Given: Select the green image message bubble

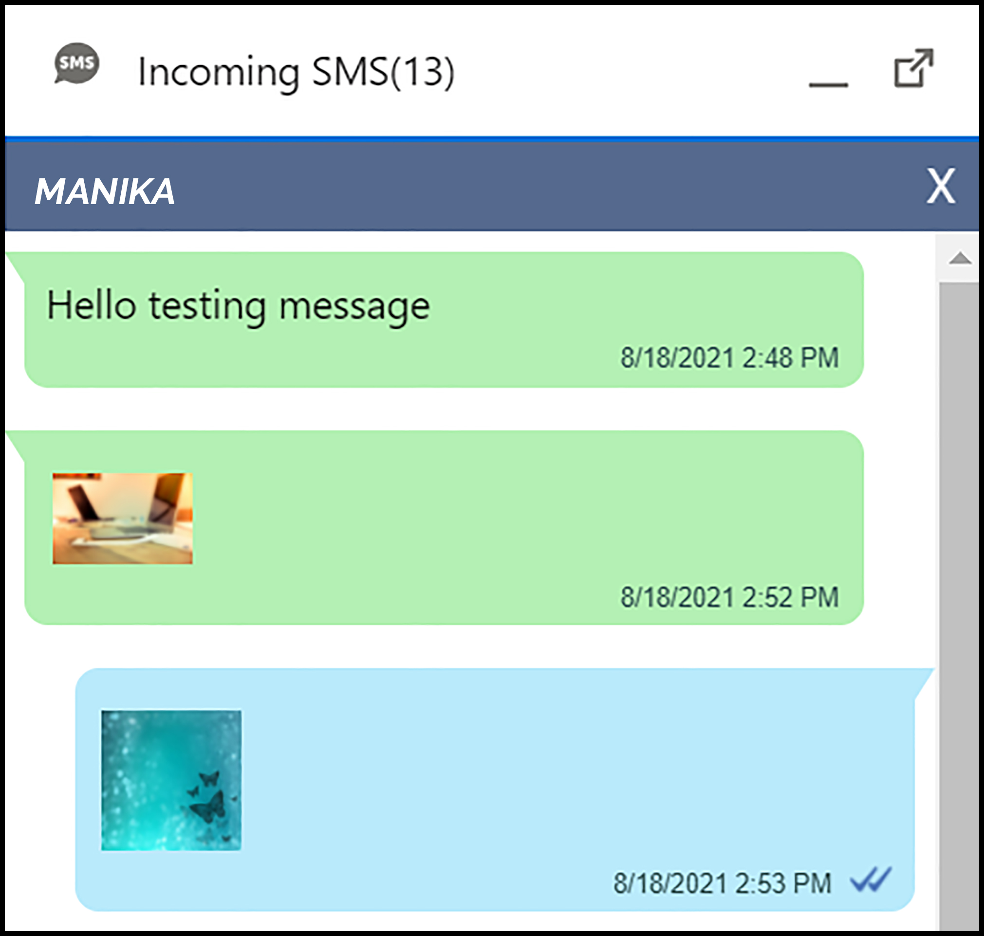Looking at the screenshot, I should [444, 527].
